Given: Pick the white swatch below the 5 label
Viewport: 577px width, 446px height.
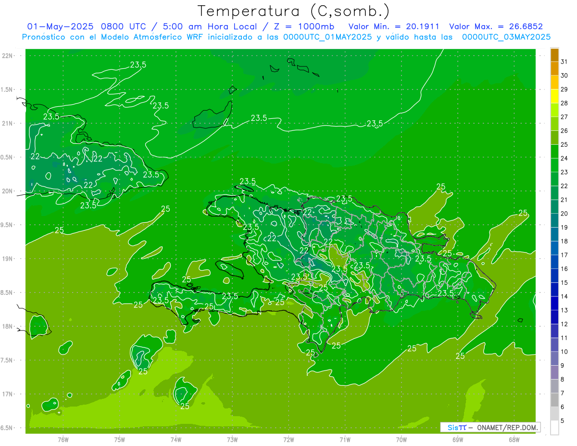Looking at the screenshot, I should [x=554, y=428].
